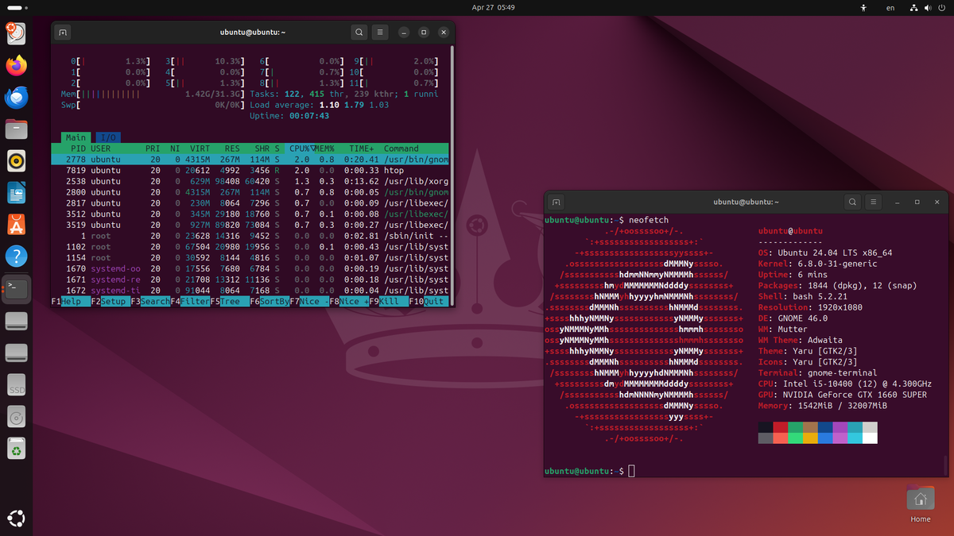954x536 pixels.
Task: Click a color swatch in the neofetch palette
Action: [x=795, y=433]
